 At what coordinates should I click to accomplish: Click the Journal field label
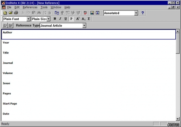pyautogui.click(x=8, y=63)
